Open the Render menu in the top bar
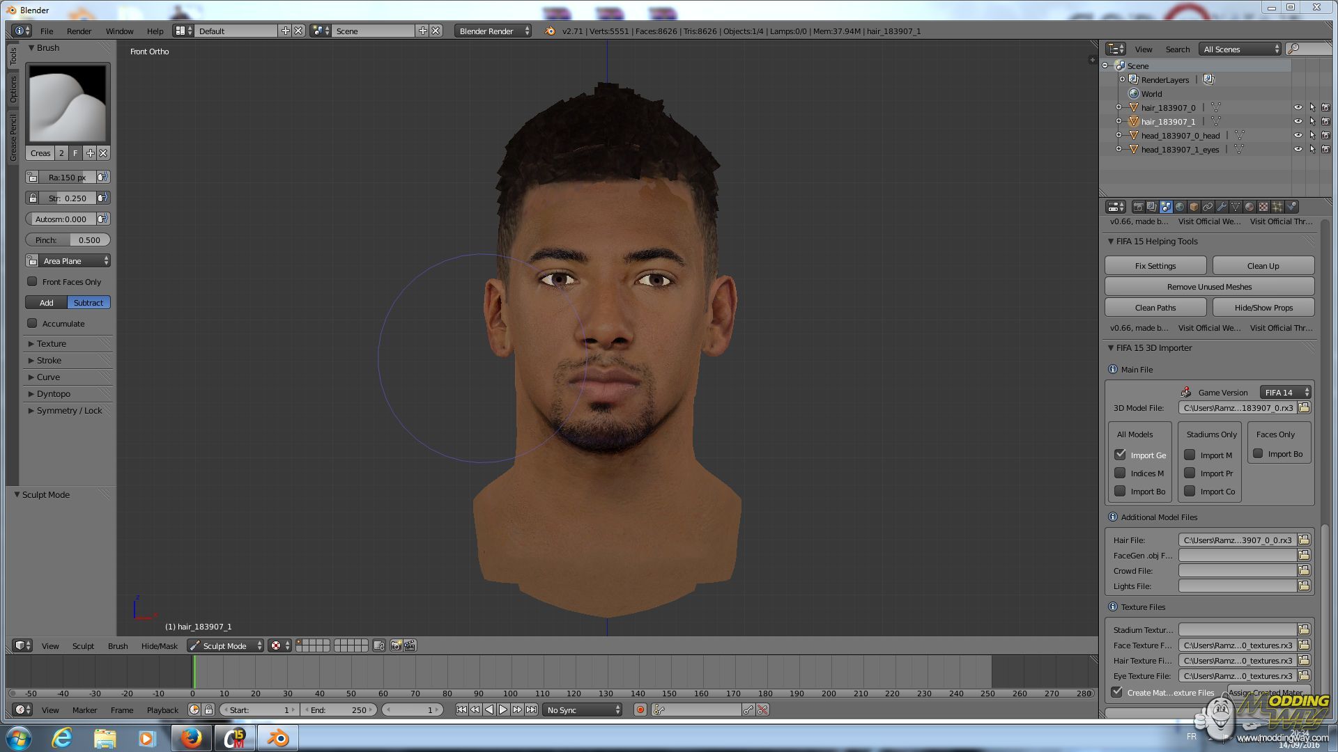 click(79, 31)
